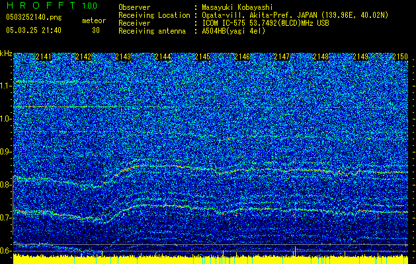The width and height of the screenshot is (416, 264).
Task: Click the date stamp 05.03.25 21:40
Action: point(34,30)
